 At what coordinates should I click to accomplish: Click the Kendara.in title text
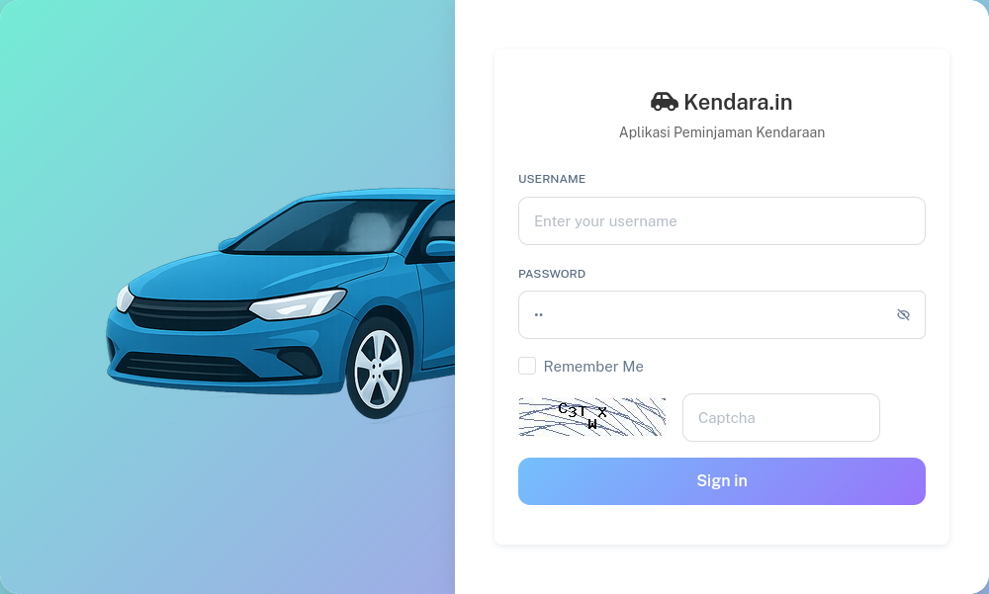(738, 102)
